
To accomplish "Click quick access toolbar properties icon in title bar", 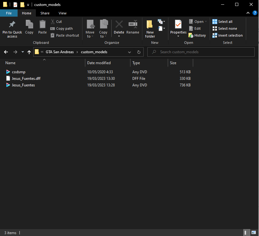I will pos(15,5).
